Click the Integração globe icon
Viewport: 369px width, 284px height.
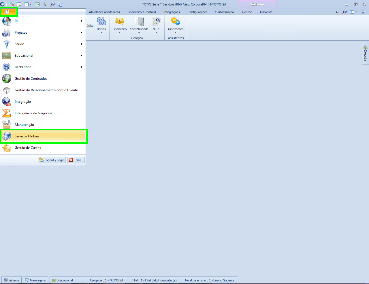pyautogui.click(x=7, y=102)
